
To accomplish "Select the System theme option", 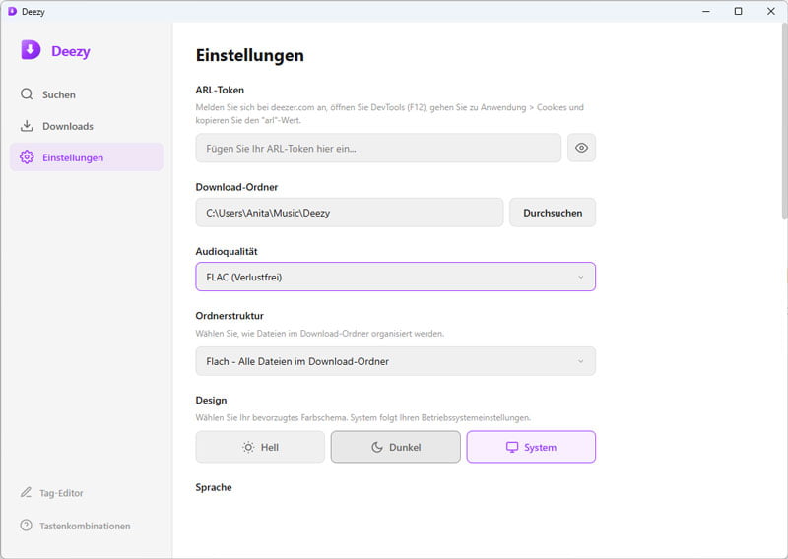I will (x=531, y=447).
